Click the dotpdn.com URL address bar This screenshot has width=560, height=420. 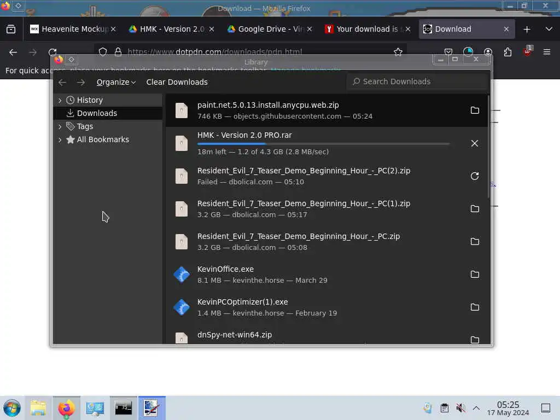click(x=250, y=52)
